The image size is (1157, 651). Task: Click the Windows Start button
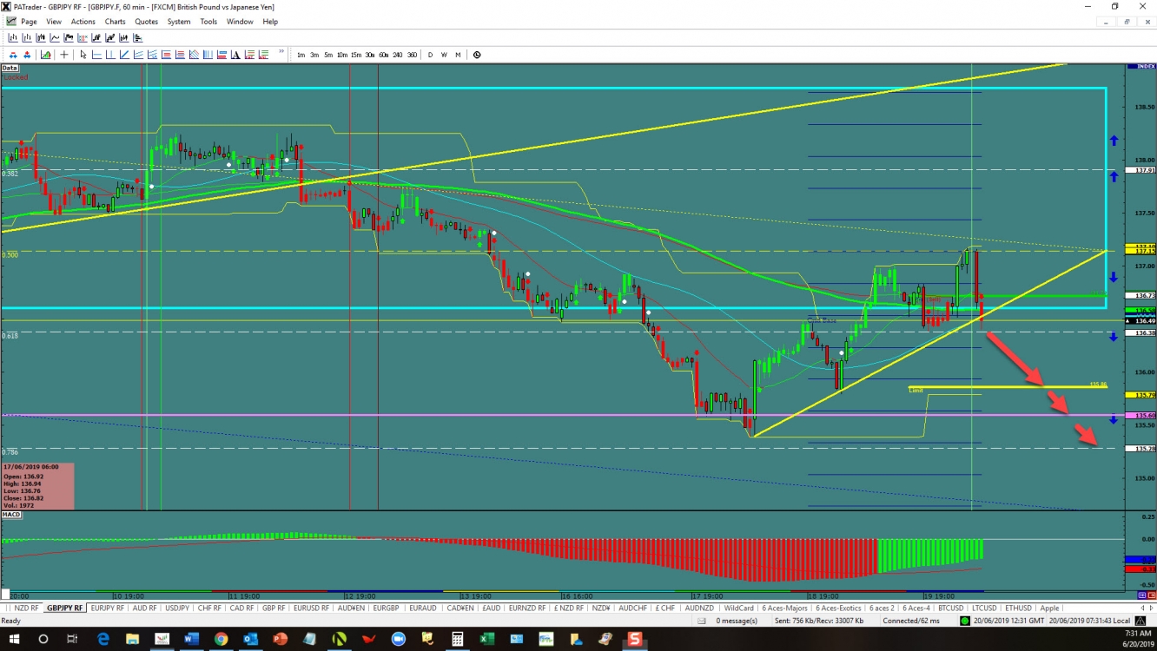[14, 640]
